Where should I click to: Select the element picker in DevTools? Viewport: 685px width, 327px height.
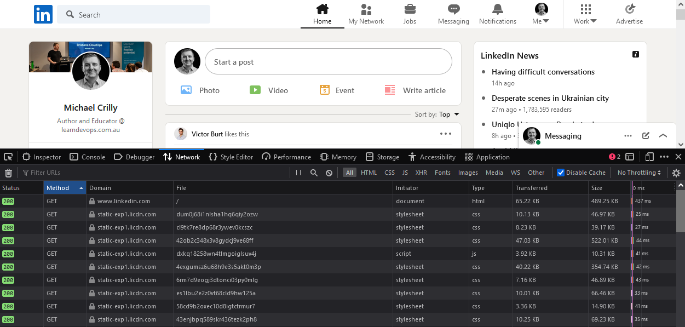tap(8, 157)
